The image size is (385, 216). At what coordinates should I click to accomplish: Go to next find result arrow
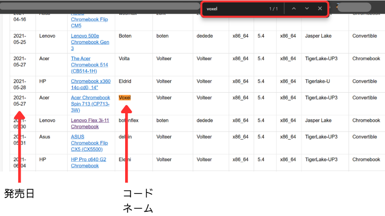click(307, 9)
